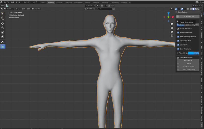Click the zoom magnifier viewport icon
The image size is (204, 129).
(x=172, y=24)
